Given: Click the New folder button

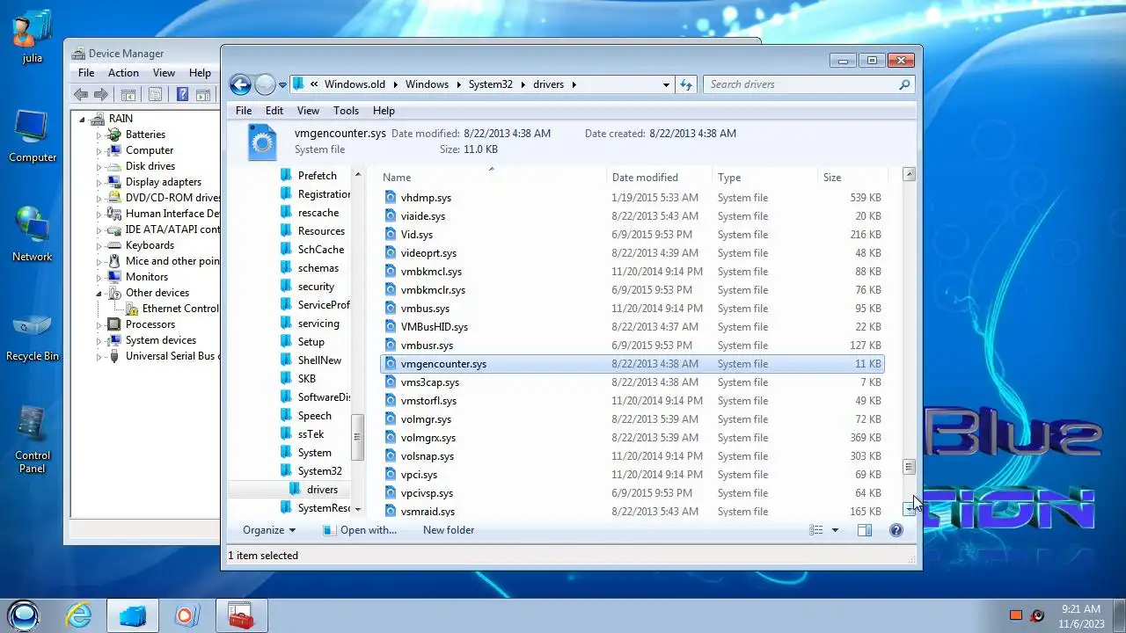Looking at the screenshot, I should click(449, 530).
